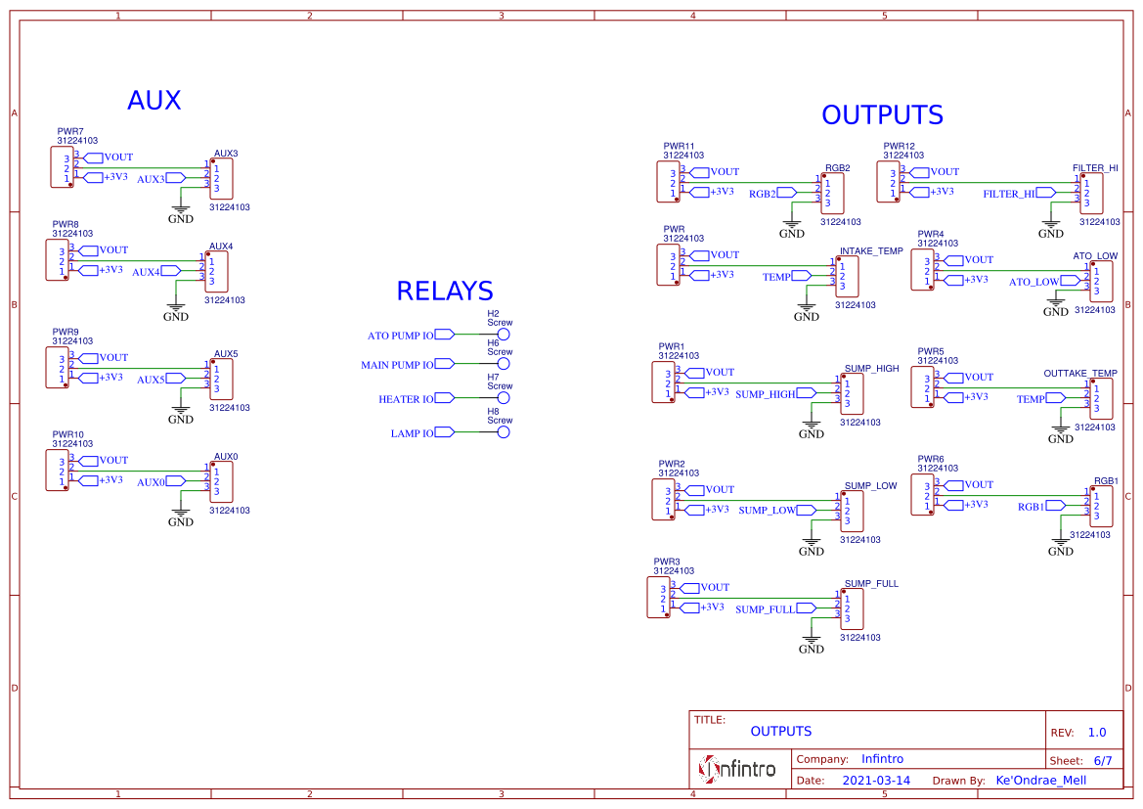The image size is (1143, 809).
Task: Select the date 2021-03-14 field
Action: (876, 781)
